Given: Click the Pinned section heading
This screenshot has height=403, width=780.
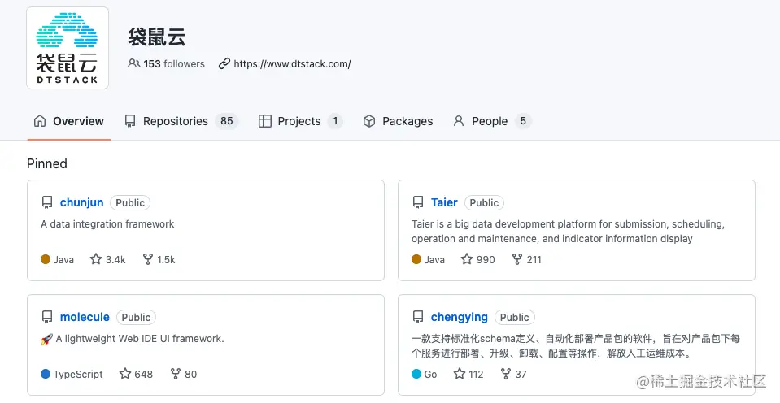Looking at the screenshot, I should 46,163.
